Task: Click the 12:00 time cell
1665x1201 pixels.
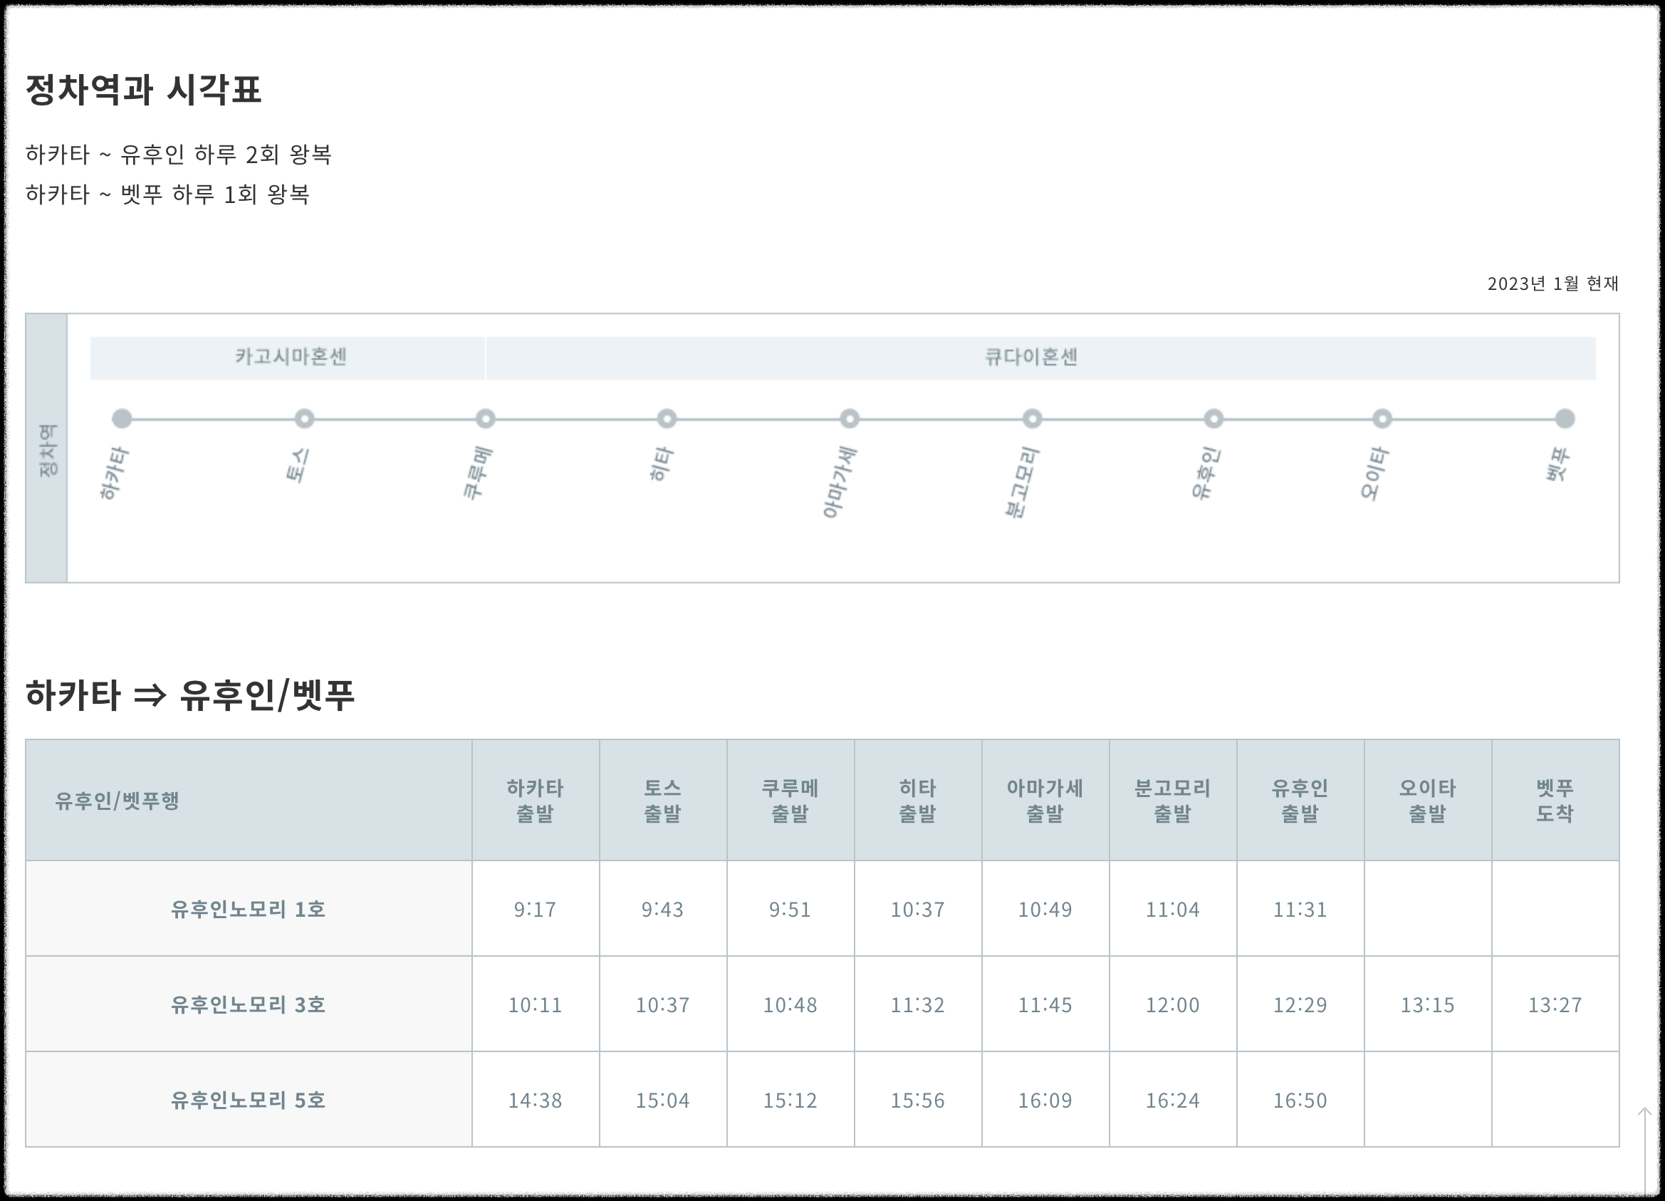Action: pyautogui.click(x=1173, y=1004)
